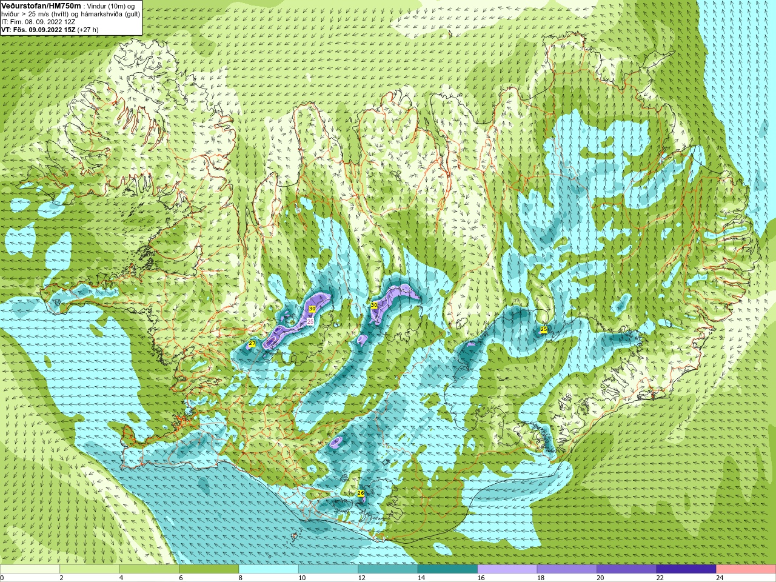Select the 8–10 m/s light cyan scale swatch
The image size is (776, 582).
(x=269, y=569)
